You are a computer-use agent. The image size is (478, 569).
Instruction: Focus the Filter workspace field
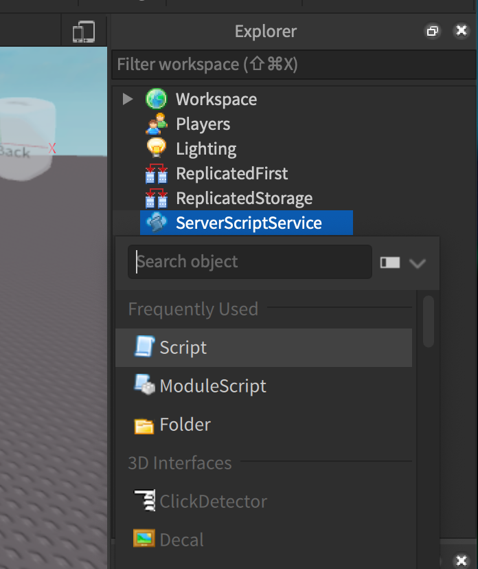[x=294, y=65]
